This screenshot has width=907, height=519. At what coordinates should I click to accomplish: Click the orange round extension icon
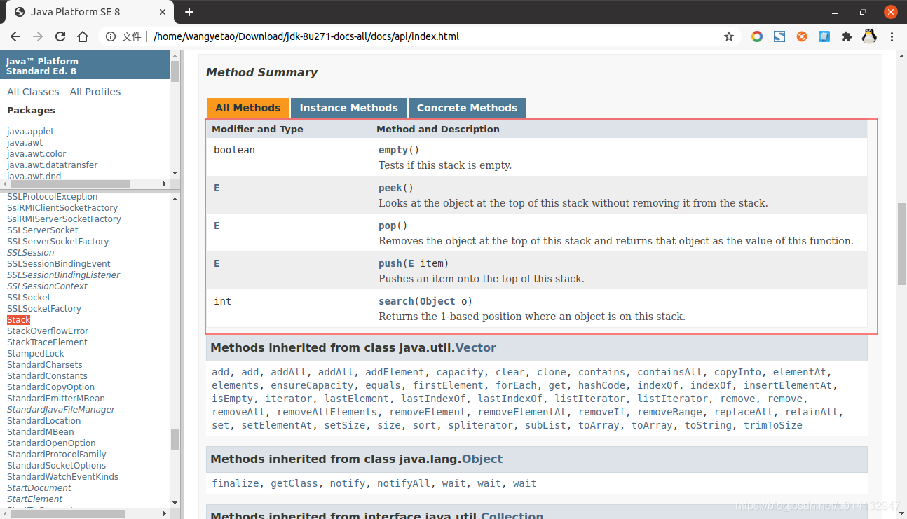coord(802,36)
